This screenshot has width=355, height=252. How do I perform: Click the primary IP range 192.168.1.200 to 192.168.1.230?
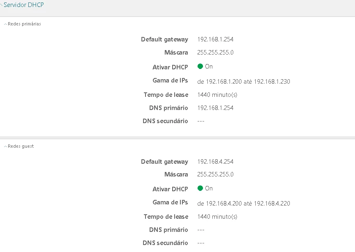point(243,82)
